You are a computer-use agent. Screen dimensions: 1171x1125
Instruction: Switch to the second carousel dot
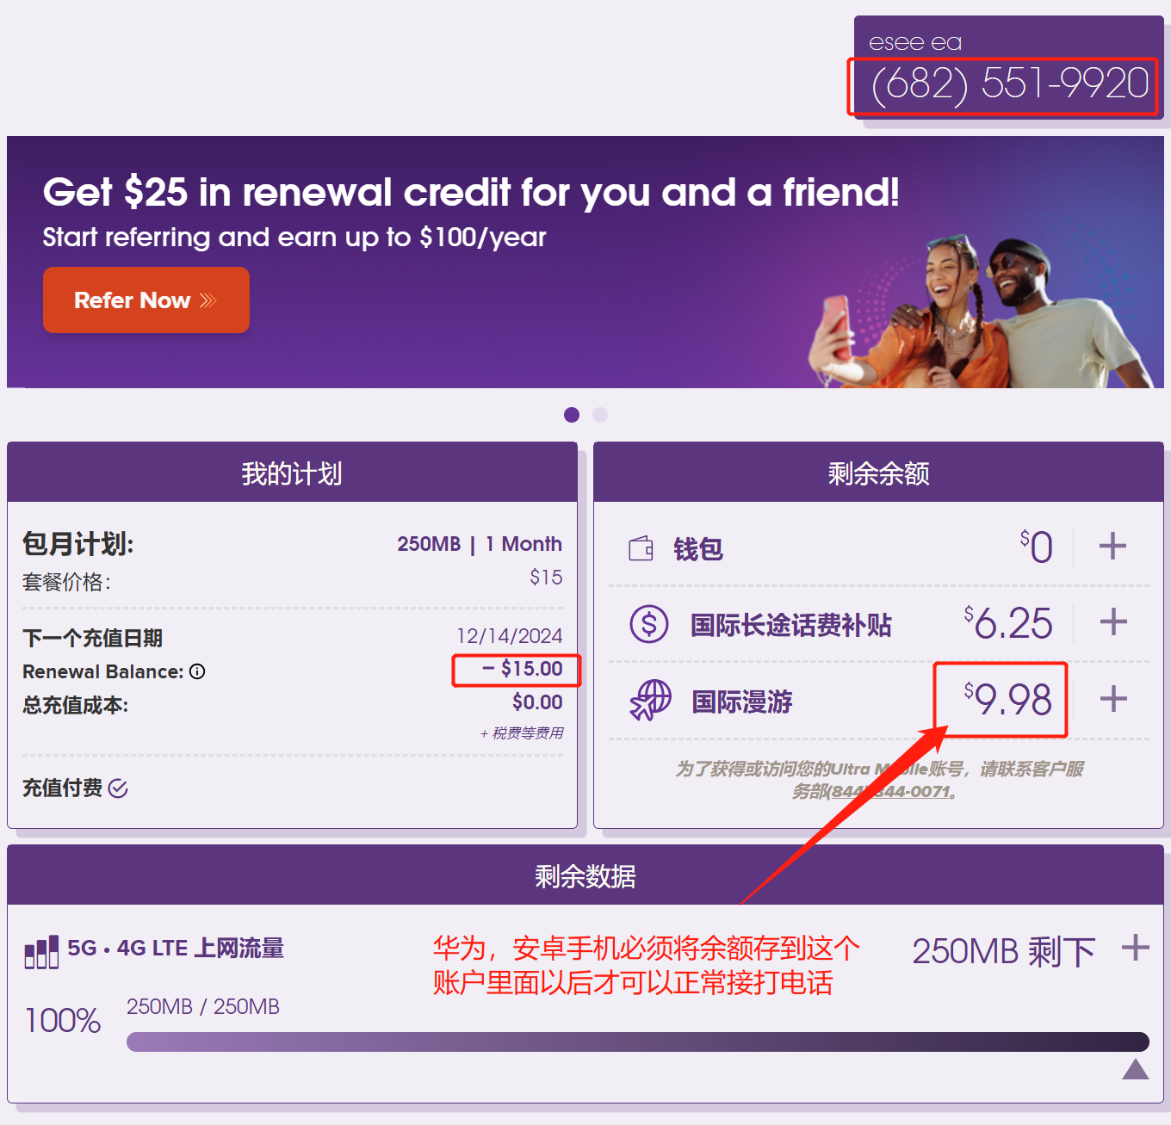[x=600, y=415]
